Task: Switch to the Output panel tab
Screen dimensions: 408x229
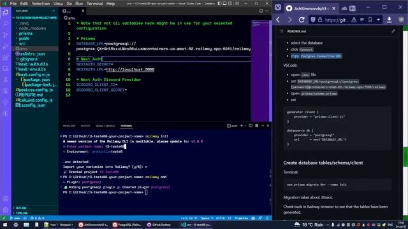Action: pyautogui.click(x=85, y=126)
